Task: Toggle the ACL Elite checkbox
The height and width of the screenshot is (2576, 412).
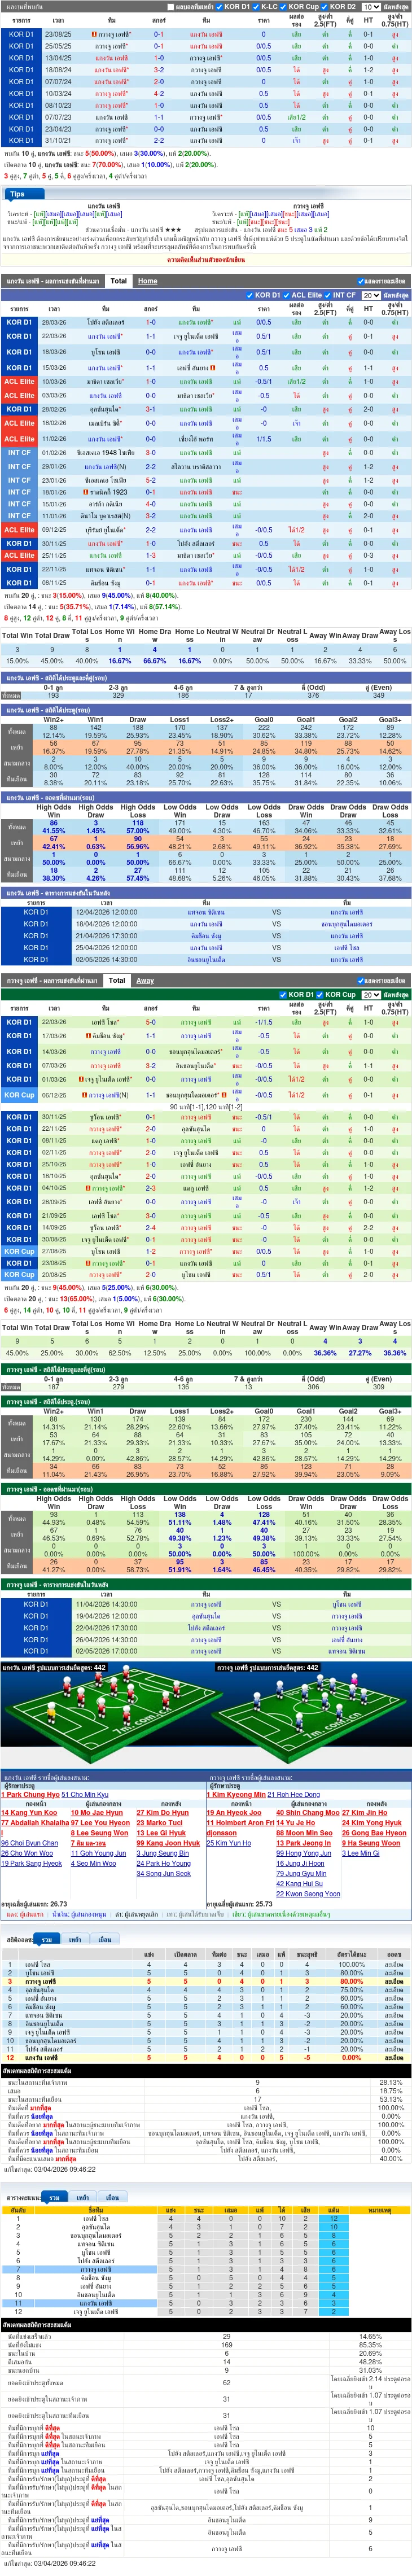Action: (x=285, y=295)
